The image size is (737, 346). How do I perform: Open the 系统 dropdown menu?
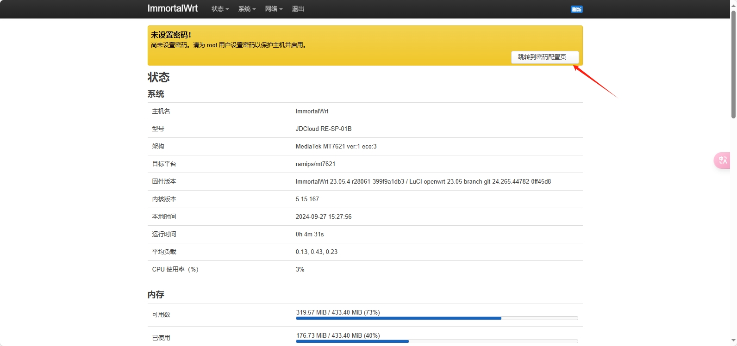247,9
